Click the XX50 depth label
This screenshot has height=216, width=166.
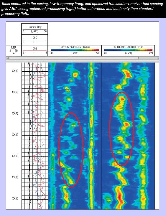click(x=15, y=71)
